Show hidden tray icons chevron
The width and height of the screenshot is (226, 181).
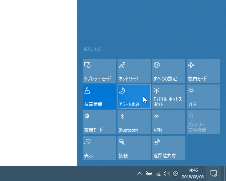click(139, 173)
